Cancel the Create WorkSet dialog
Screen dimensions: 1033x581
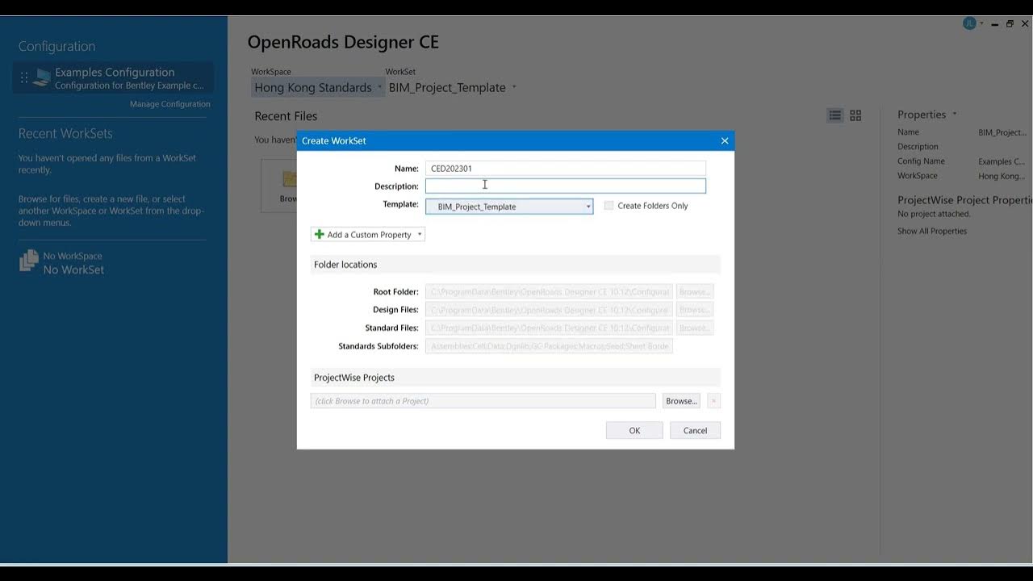[x=695, y=430]
